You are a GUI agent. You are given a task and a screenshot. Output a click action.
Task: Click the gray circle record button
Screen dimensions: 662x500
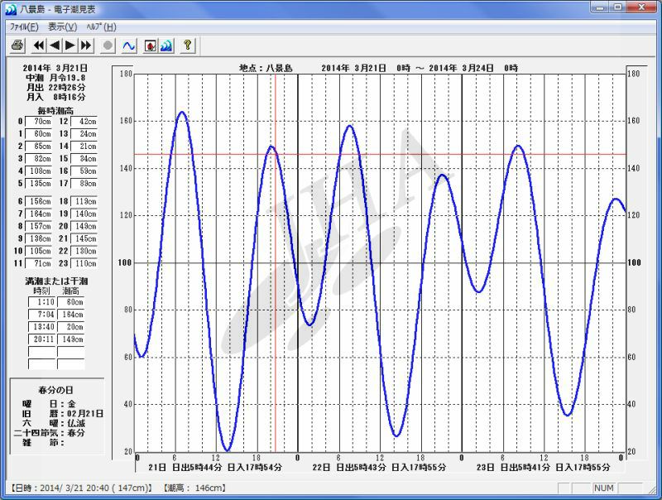point(108,46)
